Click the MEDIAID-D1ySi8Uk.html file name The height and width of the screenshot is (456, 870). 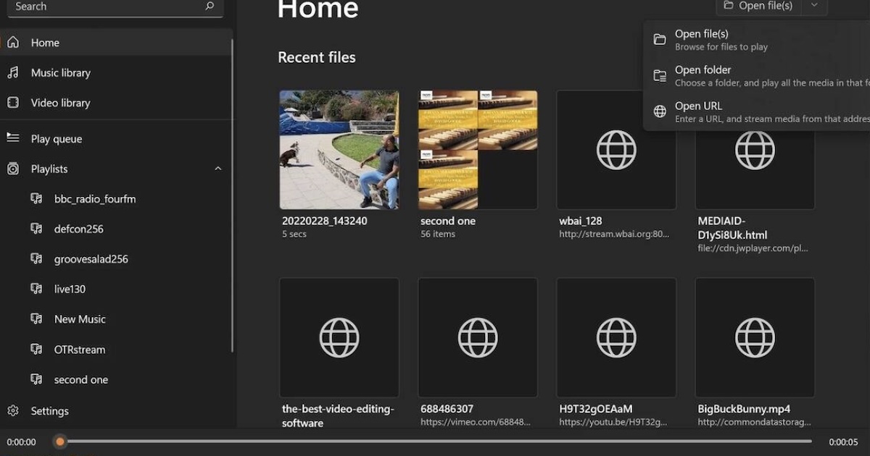[x=732, y=228]
